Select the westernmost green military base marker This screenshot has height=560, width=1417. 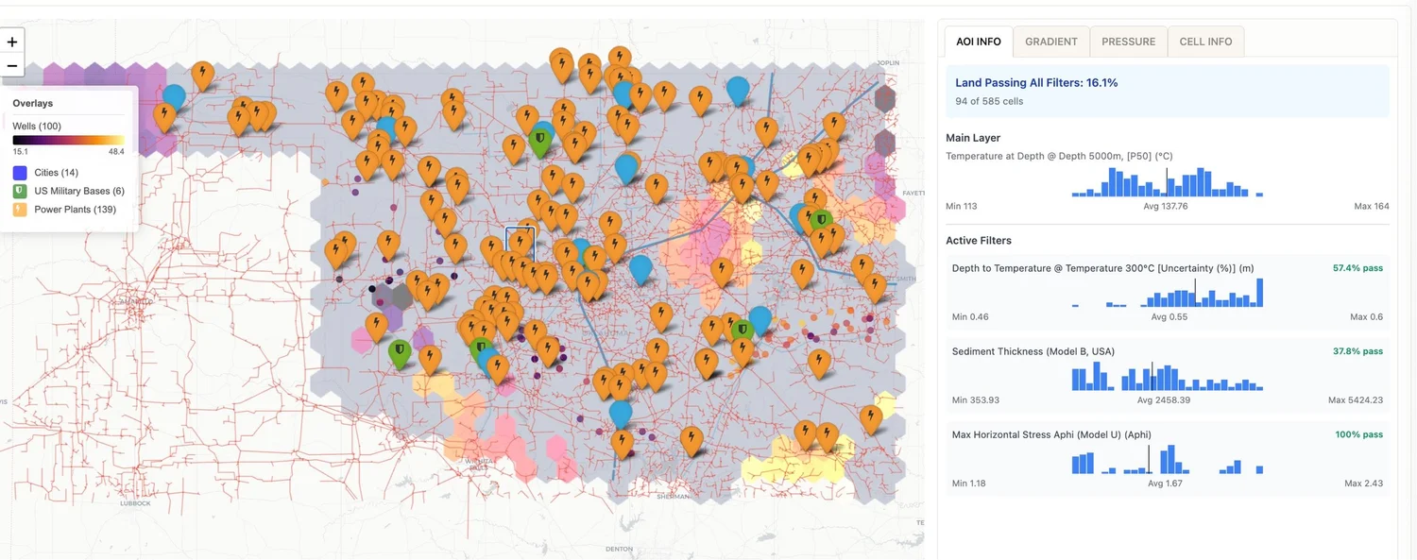pos(401,353)
